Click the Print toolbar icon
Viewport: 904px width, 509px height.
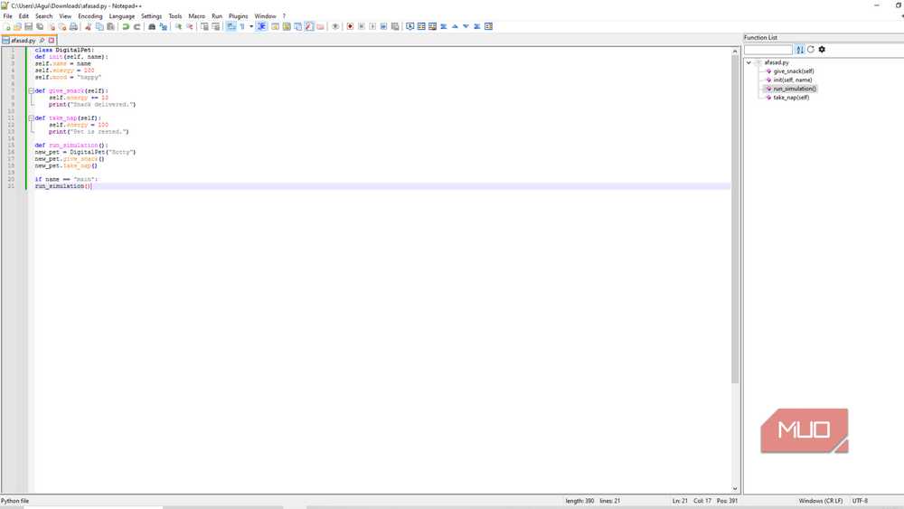click(x=73, y=26)
